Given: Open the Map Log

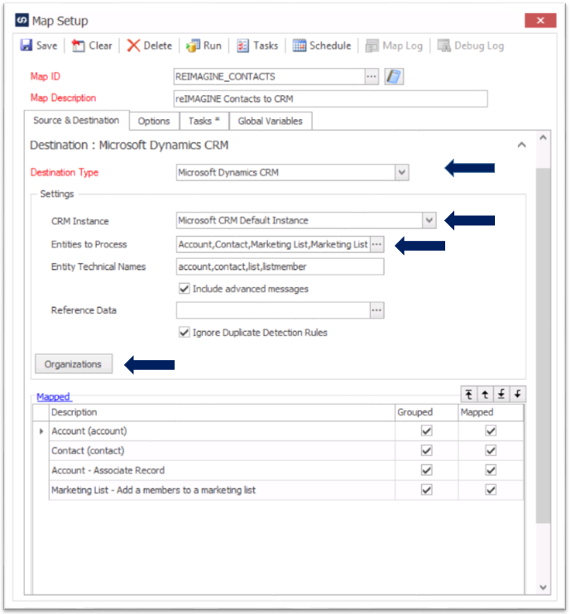Looking at the screenshot, I should click(x=394, y=46).
